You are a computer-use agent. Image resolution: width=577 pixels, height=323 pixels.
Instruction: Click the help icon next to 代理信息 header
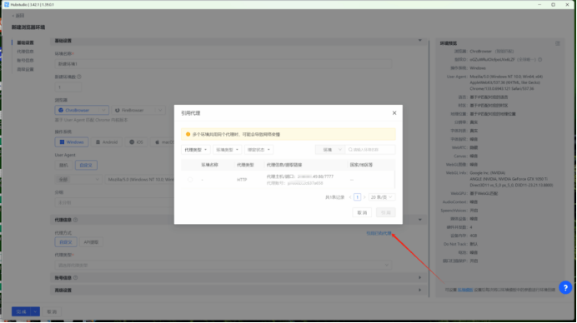click(x=75, y=220)
